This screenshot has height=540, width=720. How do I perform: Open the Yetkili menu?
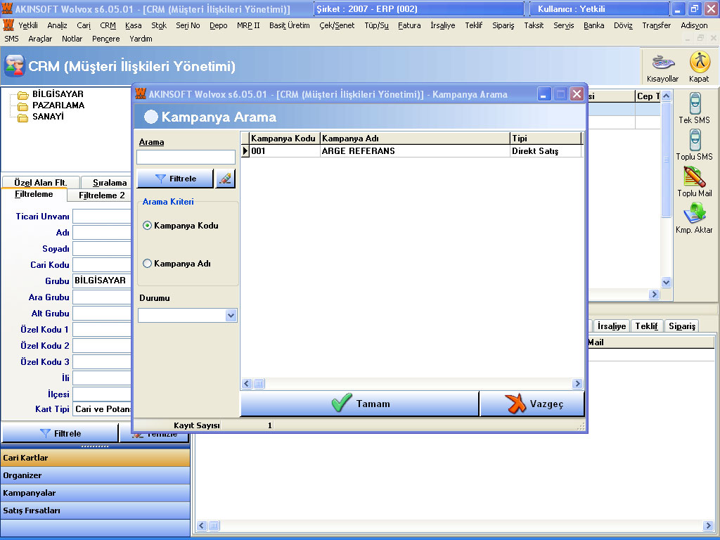click(x=28, y=25)
